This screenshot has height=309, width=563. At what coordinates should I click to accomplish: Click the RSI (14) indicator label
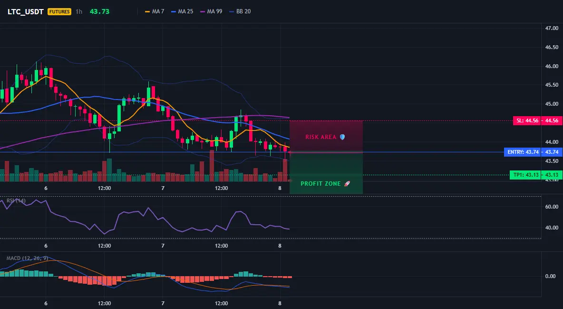click(x=16, y=200)
